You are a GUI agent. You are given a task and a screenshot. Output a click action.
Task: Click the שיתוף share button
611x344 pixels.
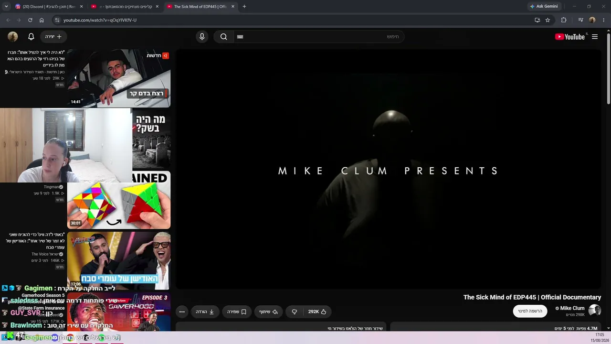[268, 312]
